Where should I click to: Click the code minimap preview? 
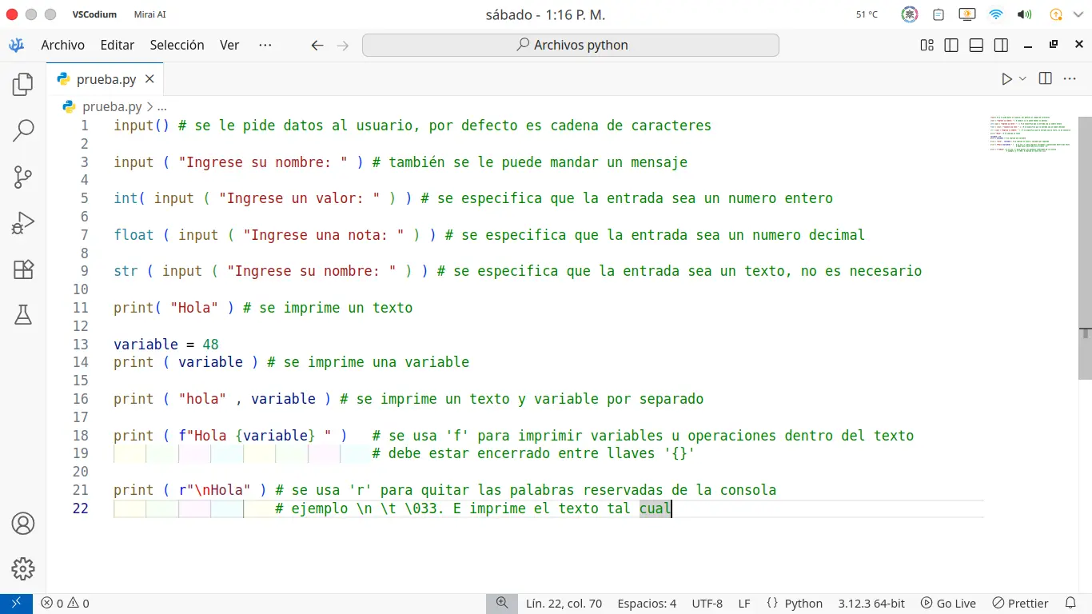tap(1031, 134)
